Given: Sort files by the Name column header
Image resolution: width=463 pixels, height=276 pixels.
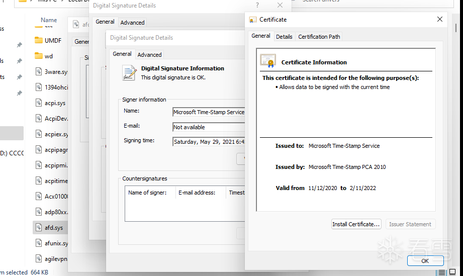Looking at the screenshot, I should tap(49, 20).
